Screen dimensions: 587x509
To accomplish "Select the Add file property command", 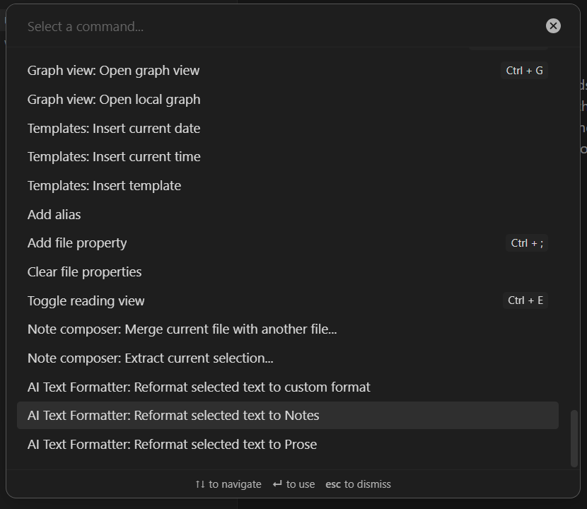I will click(x=288, y=243).
